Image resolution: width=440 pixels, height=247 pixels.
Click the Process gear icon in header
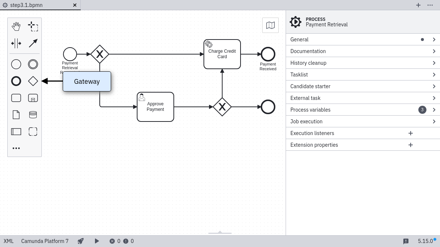click(296, 22)
